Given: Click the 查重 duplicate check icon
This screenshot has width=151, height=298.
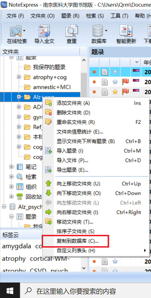Looking at the screenshot, I should 71,34.
